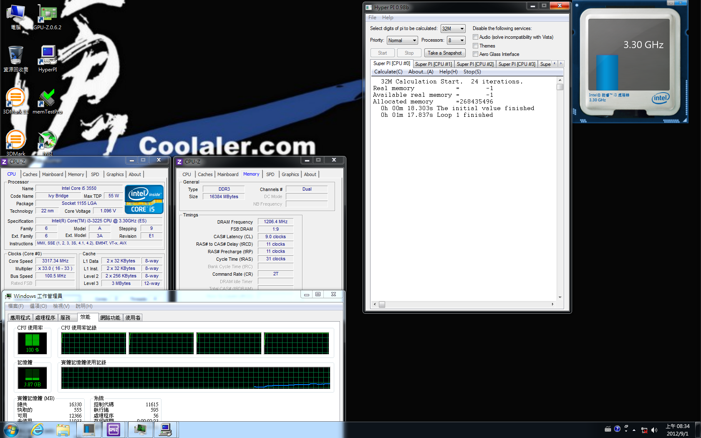The height and width of the screenshot is (438, 701).
Task: Open the Computer desktop icon
Action: [16, 17]
